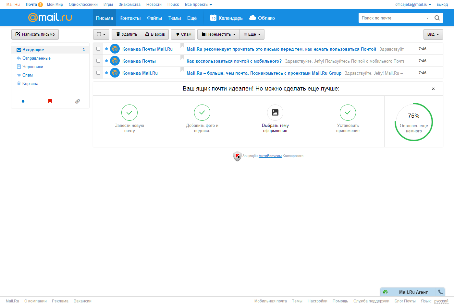Open Мой Мир in top bar

tap(55, 5)
